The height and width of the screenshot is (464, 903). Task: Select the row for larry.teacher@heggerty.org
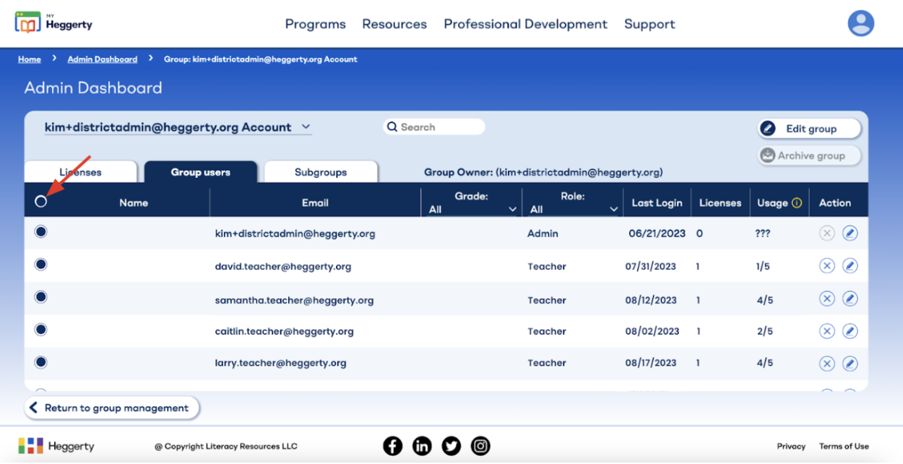(x=40, y=361)
